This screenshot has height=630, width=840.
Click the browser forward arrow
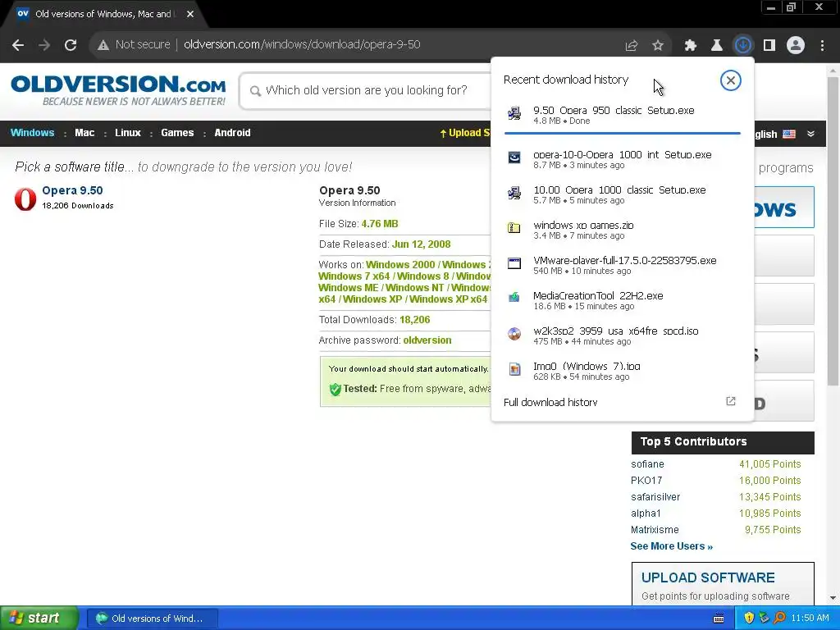pyautogui.click(x=44, y=45)
